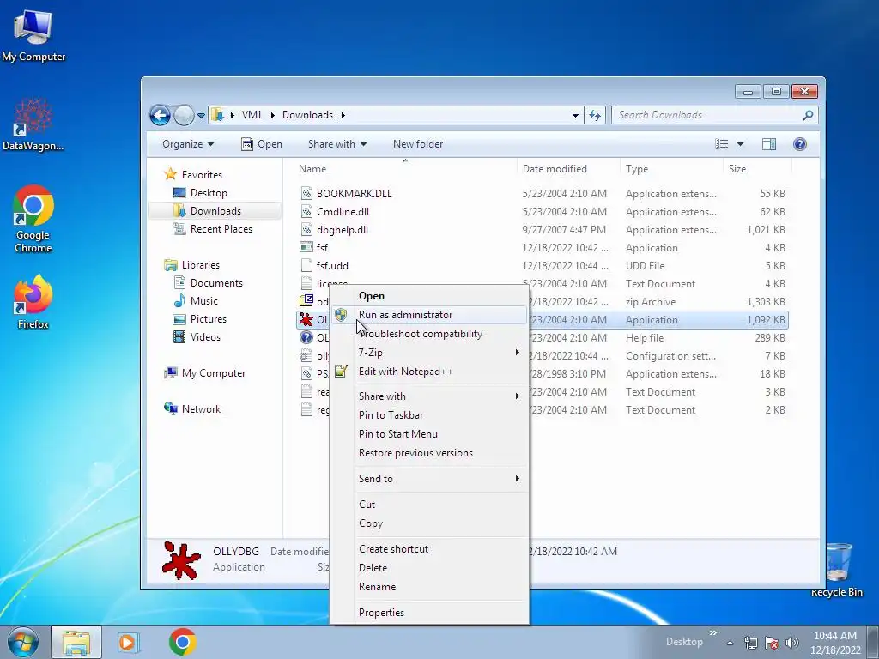Choose Delete in context menu
This screenshot has height=659, width=879.
click(373, 568)
